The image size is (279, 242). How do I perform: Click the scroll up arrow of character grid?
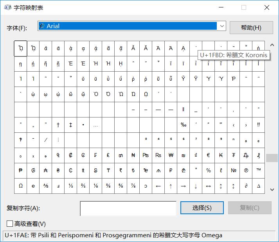click(272, 45)
